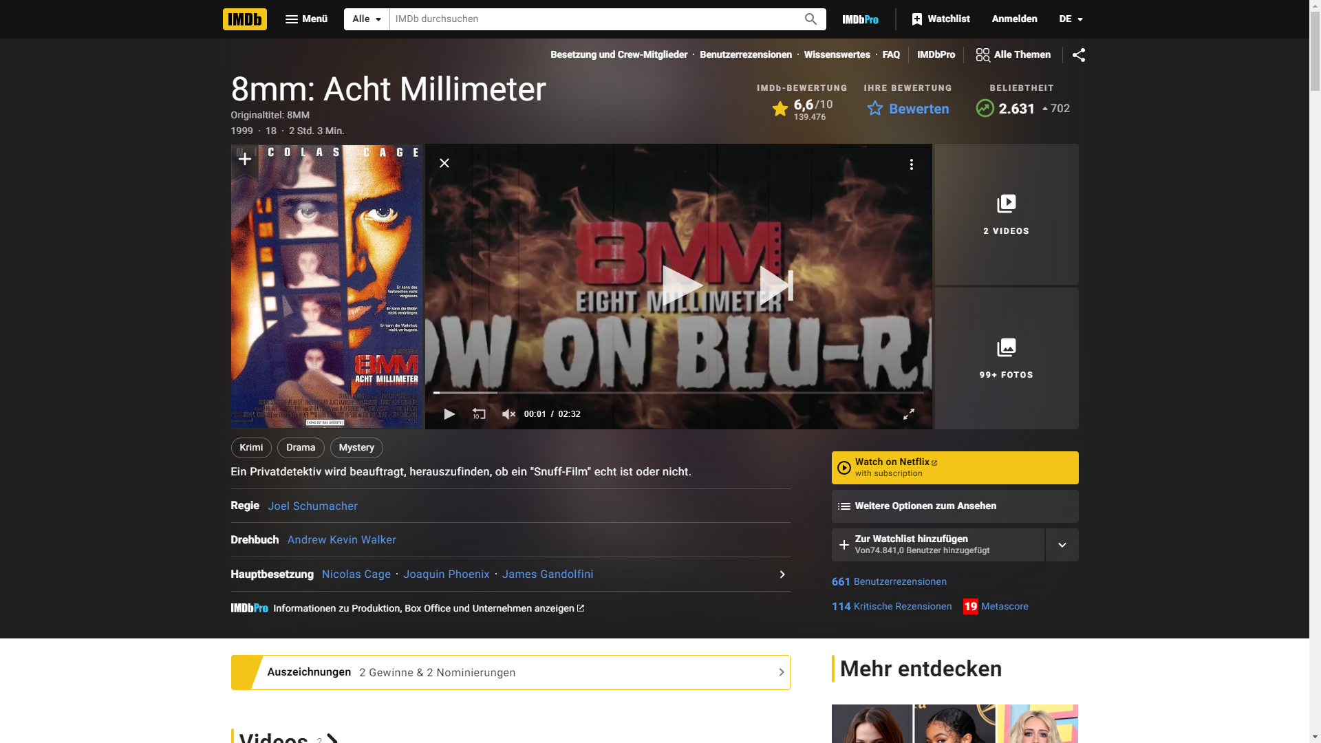The width and height of the screenshot is (1321, 743).
Task: Open Weitere Optionen zum Ansehen
Action: coord(955,506)
